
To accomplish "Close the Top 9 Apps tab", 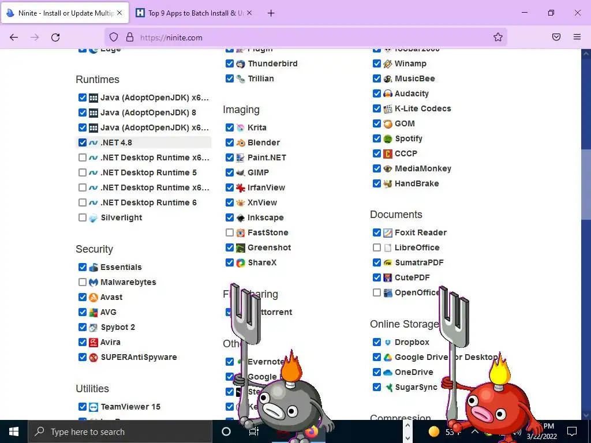I will click(249, 13).
